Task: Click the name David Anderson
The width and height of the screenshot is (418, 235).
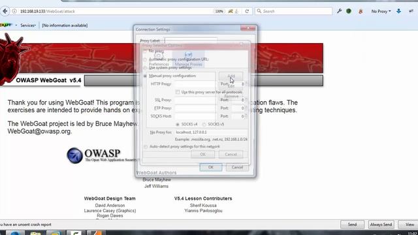Action: (x=110, y=206)
